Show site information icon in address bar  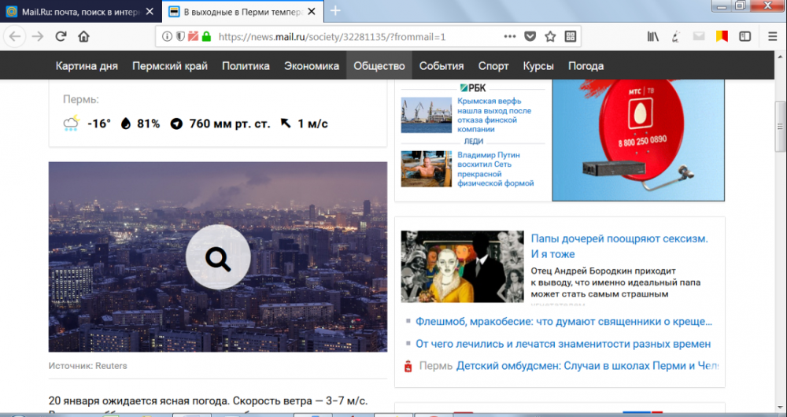166,36
